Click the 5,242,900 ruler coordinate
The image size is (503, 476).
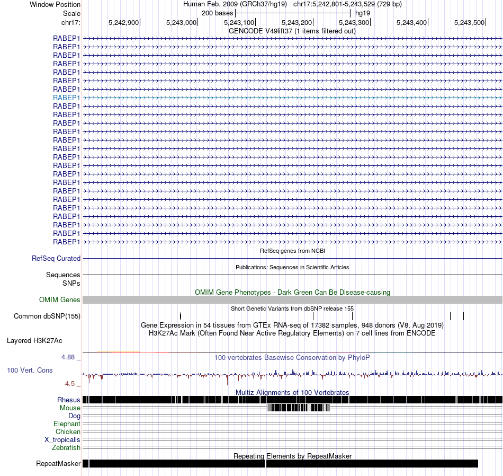click(123, 22)
